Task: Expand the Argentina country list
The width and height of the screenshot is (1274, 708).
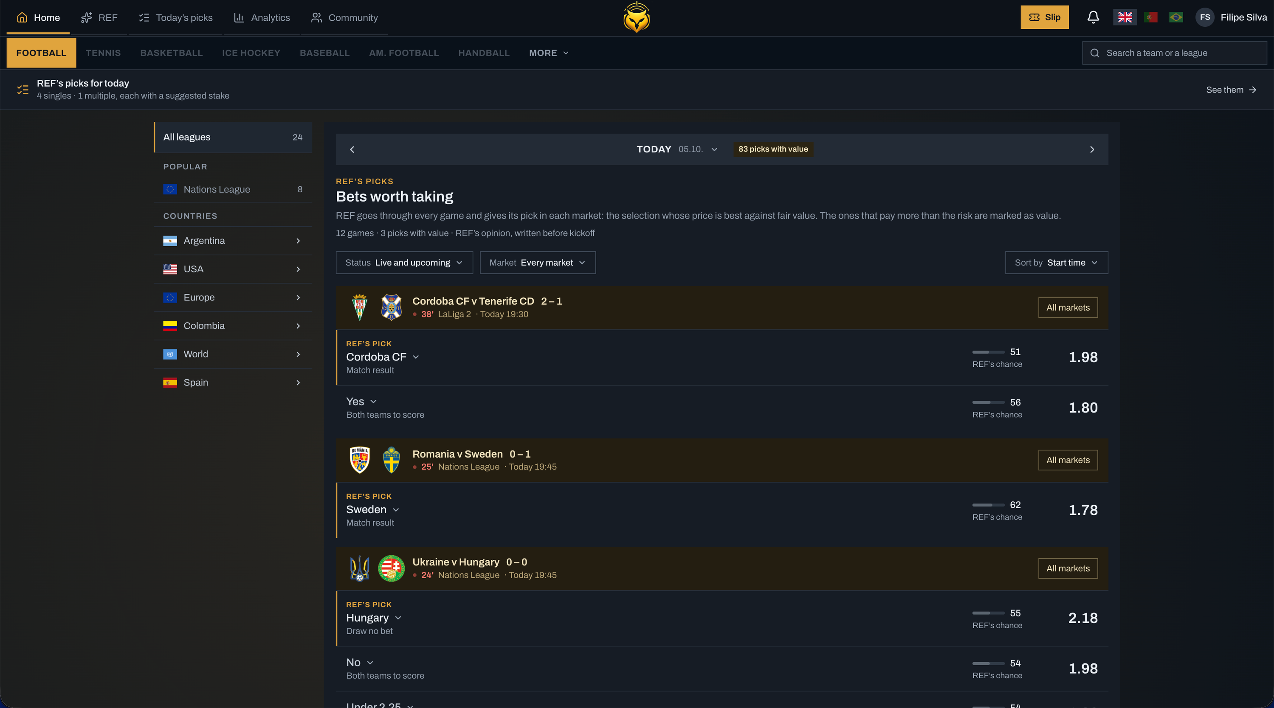Action: click(x=232, y=241)
